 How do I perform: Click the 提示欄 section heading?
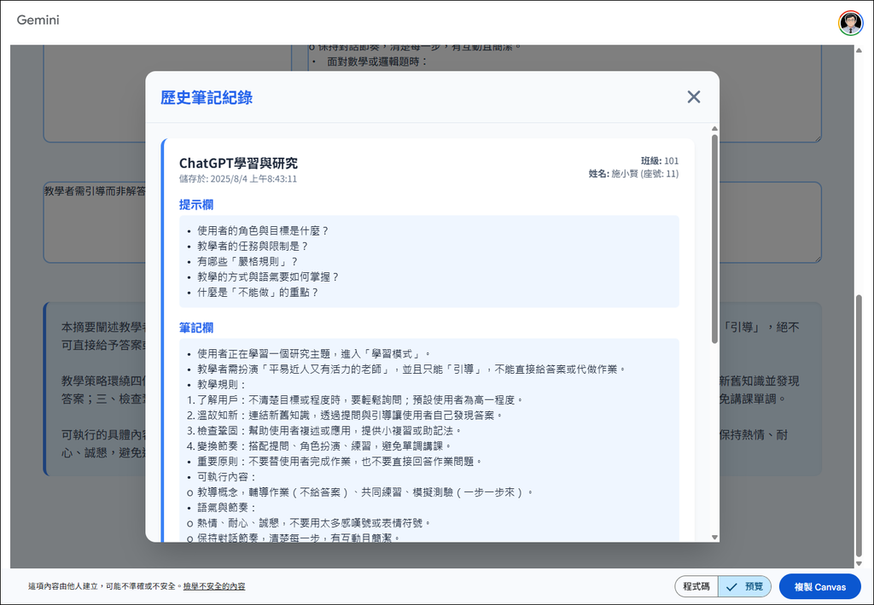(196, 205)
